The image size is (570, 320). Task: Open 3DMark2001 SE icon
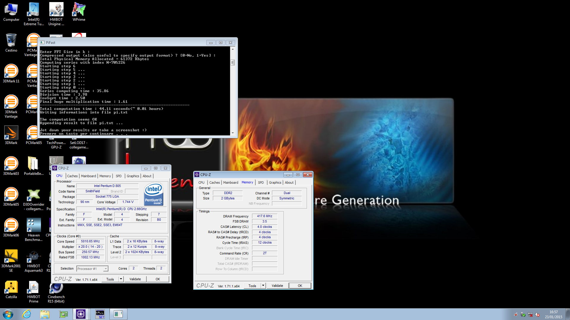11,261
